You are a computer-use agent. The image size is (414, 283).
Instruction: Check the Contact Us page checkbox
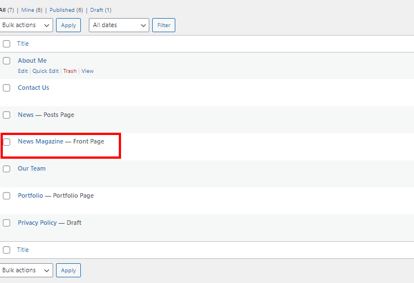click(x=6, y=88)
